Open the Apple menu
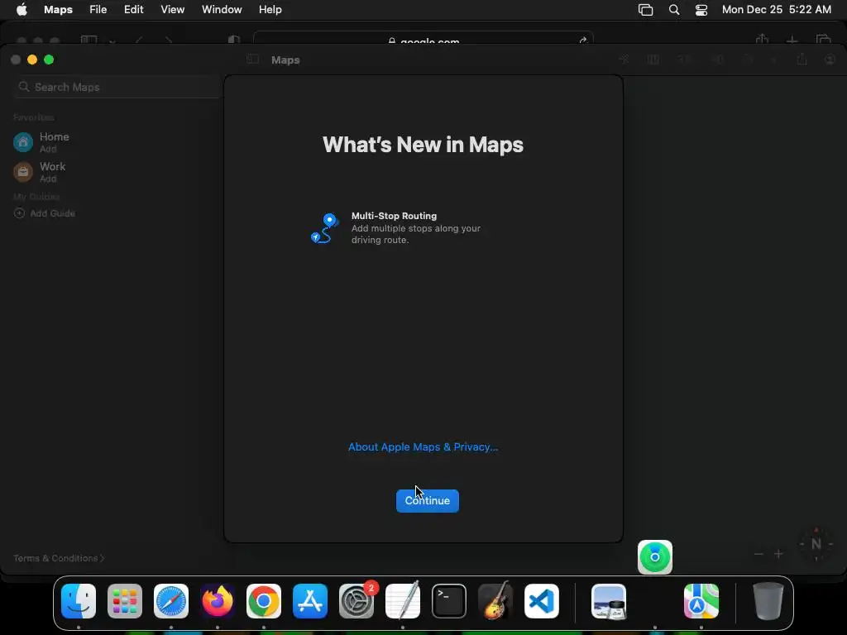 pos(22,10)
